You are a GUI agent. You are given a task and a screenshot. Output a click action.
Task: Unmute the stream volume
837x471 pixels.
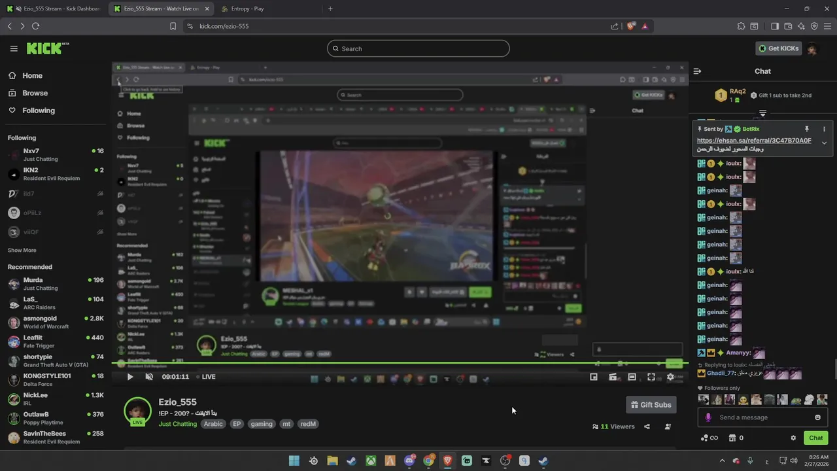(149, 377)
